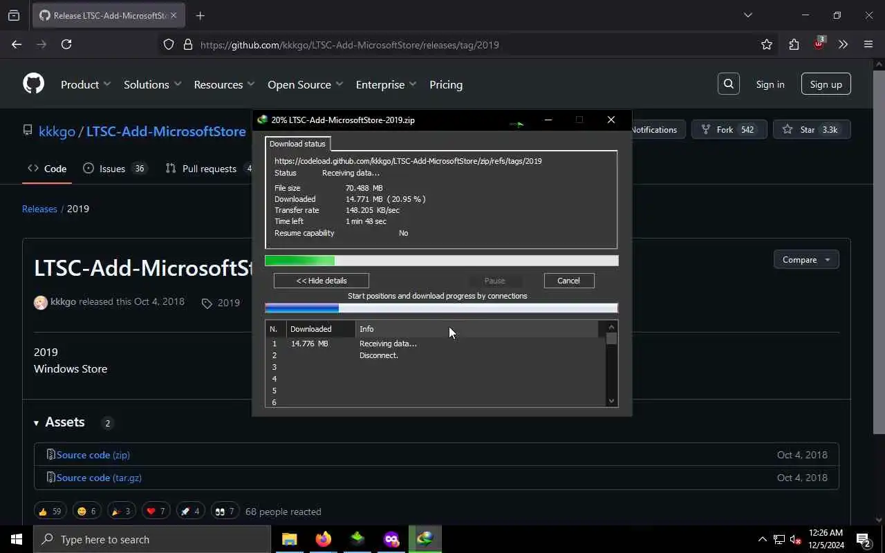Viewport: 885px width, 553px height.
Task: Open File Explorer from taskbar
Action: click(289, 539)
